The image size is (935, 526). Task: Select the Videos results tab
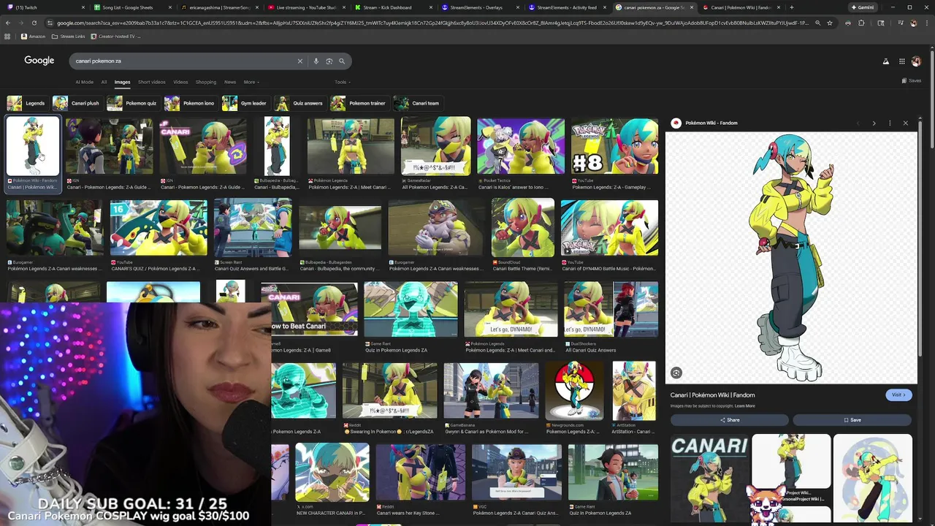click(180, 82)
